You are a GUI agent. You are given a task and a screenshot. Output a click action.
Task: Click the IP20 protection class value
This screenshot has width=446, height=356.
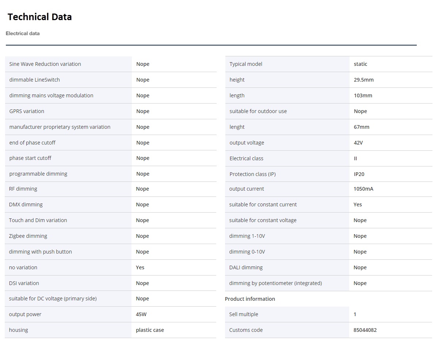(x=359, y=174)
